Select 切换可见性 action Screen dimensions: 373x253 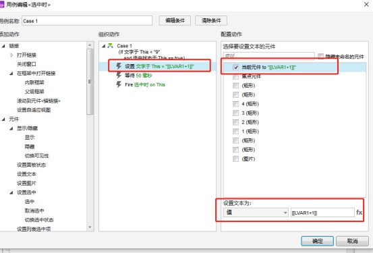(36, 156)
